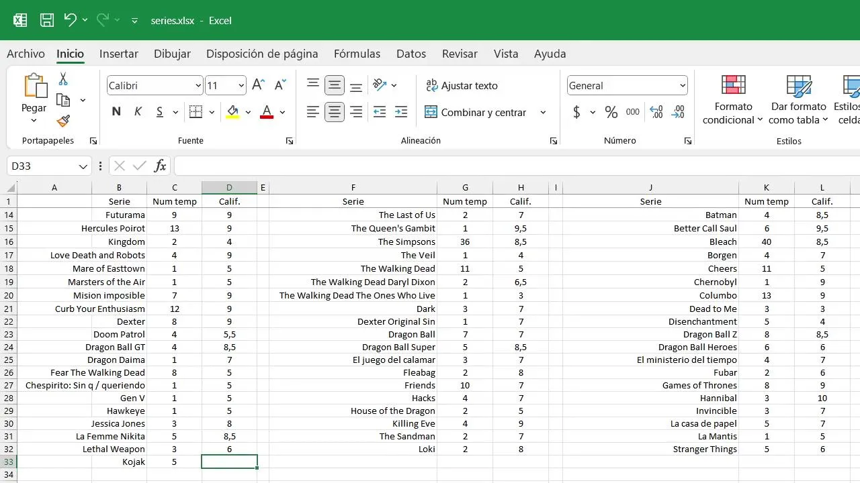Switch to Fórmulas tab
Screen dimensions: 860x483
[357, 54]
